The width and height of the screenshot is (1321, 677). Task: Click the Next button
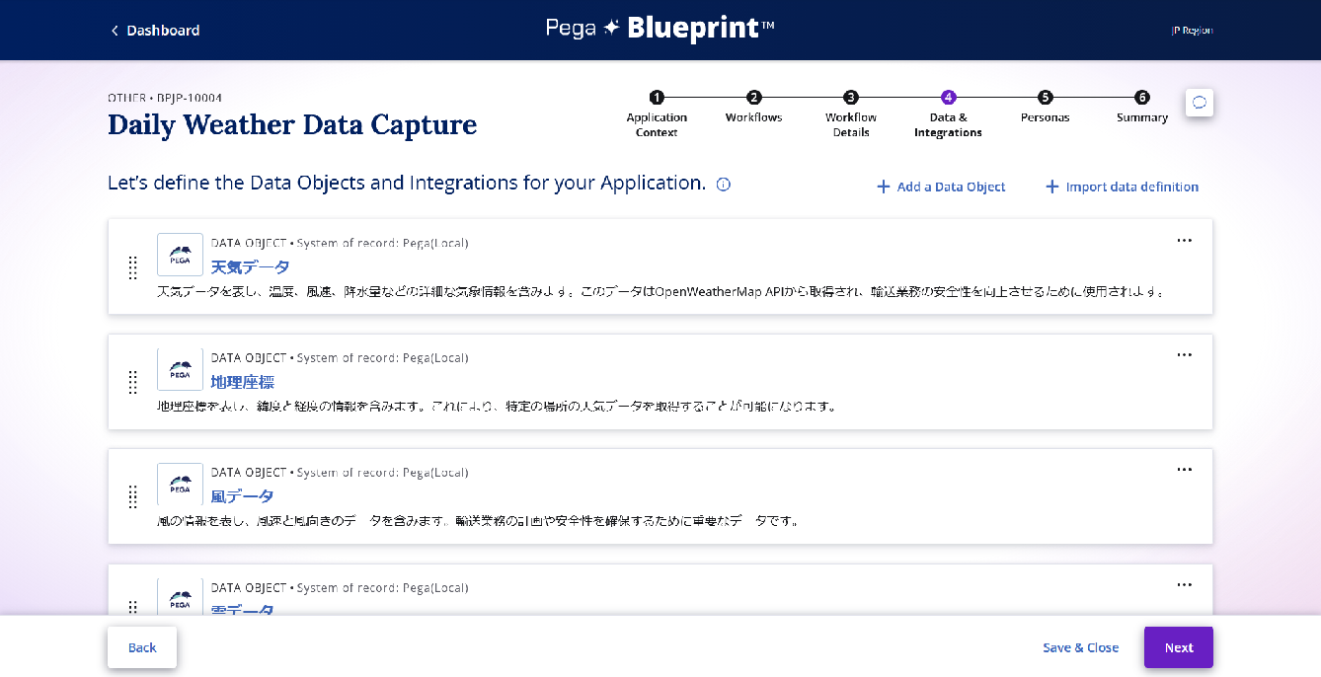tap(1179, 647)
